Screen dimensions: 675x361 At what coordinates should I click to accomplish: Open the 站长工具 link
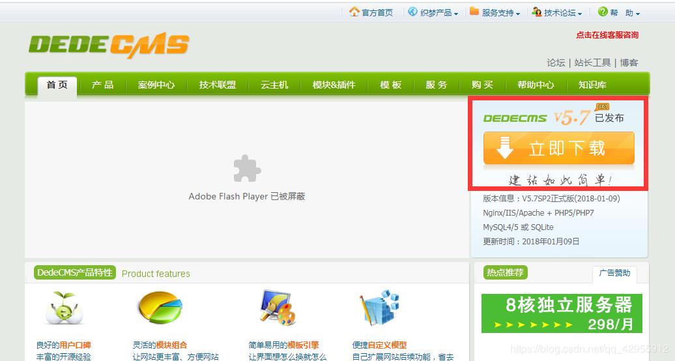(x=592, y=63)
